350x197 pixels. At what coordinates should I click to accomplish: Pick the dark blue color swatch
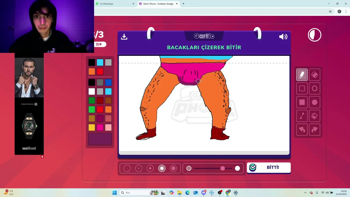click(108, 82)
